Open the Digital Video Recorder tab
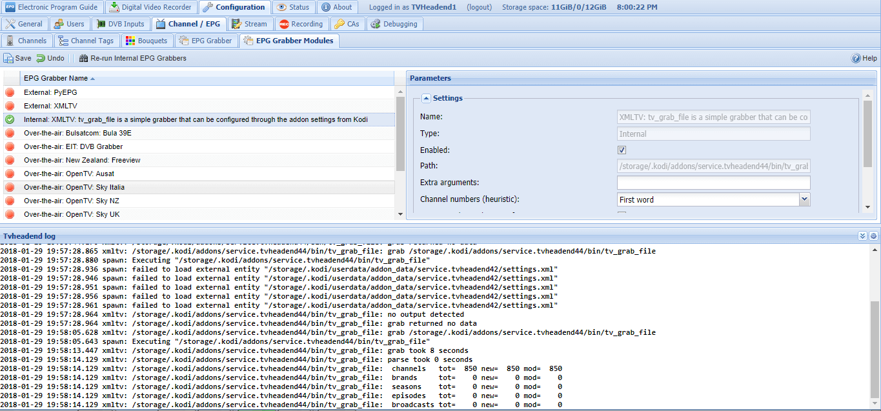The image size is (881, 411). (x=151, y=7)
